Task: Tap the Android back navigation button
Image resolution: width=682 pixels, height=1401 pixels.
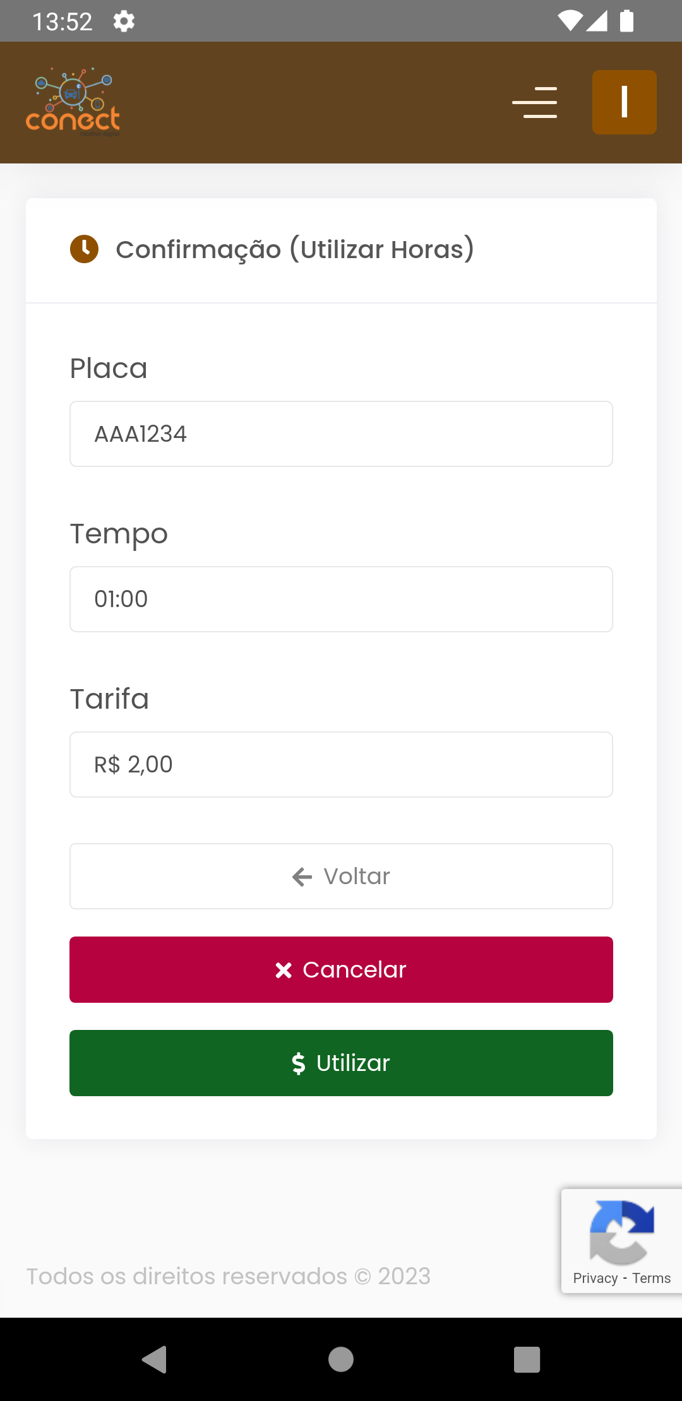Action: pos(155,1359)
